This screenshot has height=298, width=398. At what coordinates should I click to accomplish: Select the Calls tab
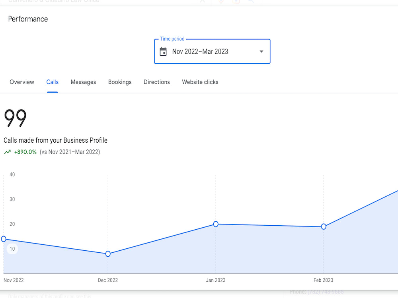tap(52, 82)
